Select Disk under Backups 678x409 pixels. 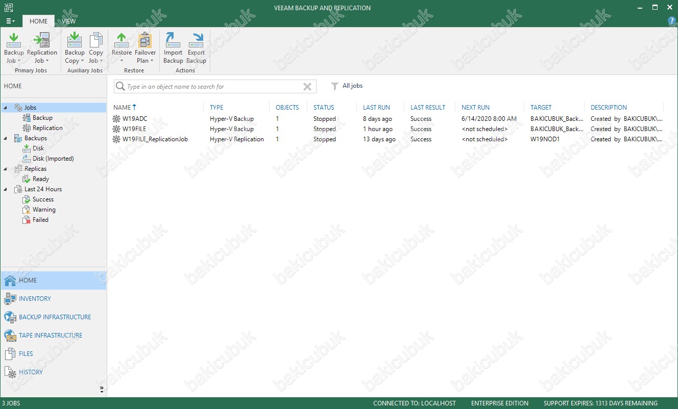pos(38,148)
